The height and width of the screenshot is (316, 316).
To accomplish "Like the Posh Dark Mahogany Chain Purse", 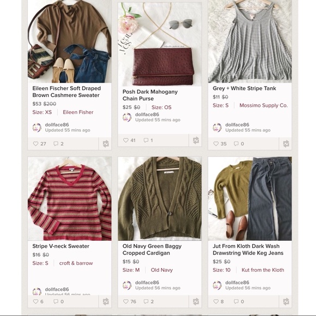I will (129, 140).
